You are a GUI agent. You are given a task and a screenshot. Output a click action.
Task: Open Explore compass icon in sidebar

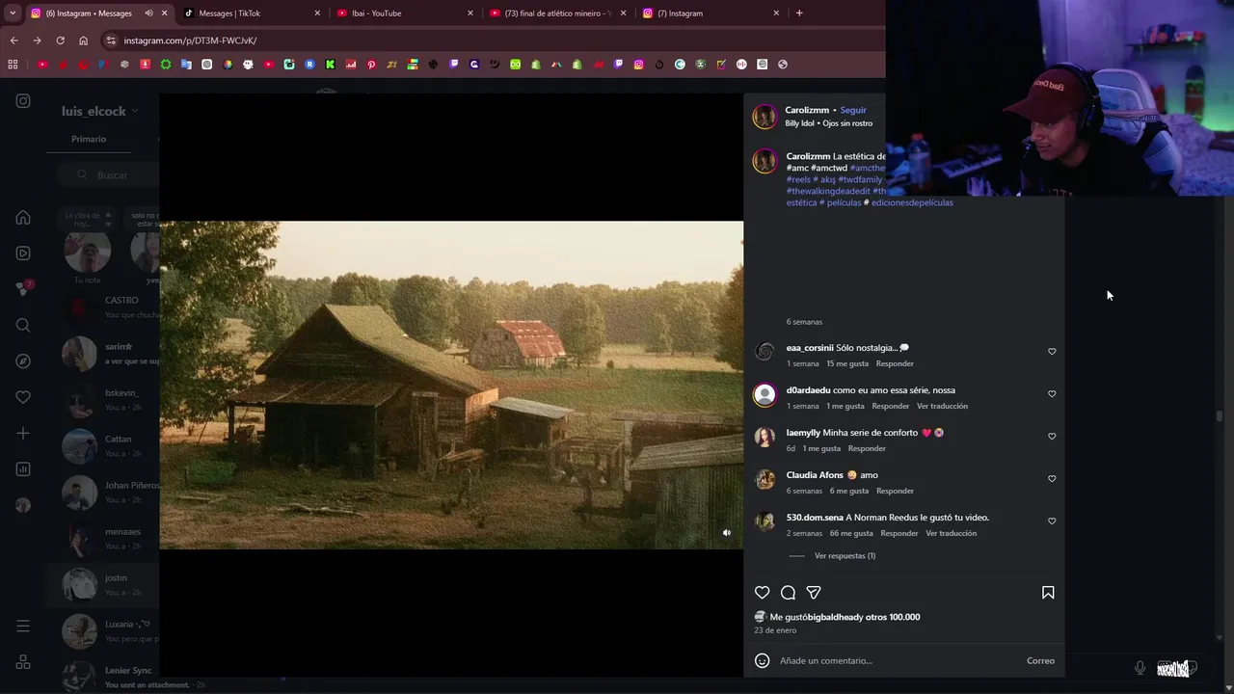23,360
